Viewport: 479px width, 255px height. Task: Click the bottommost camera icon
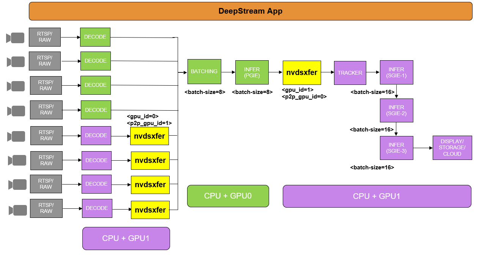pos(18,210)
